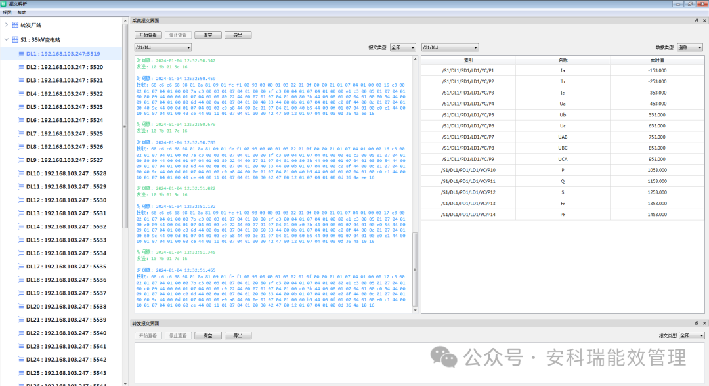Click 开始查看 in 转发报文界面
Screen dimensions: 709x386
click(148, 336)
